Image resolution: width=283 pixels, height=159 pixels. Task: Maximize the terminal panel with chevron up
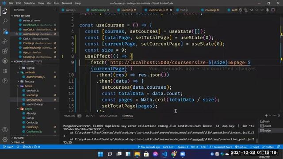click(x=275, y=116)
